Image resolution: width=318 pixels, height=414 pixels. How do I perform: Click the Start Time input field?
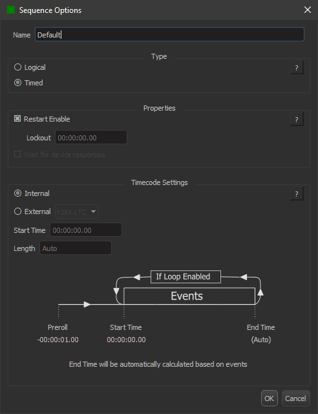[86, 230]
